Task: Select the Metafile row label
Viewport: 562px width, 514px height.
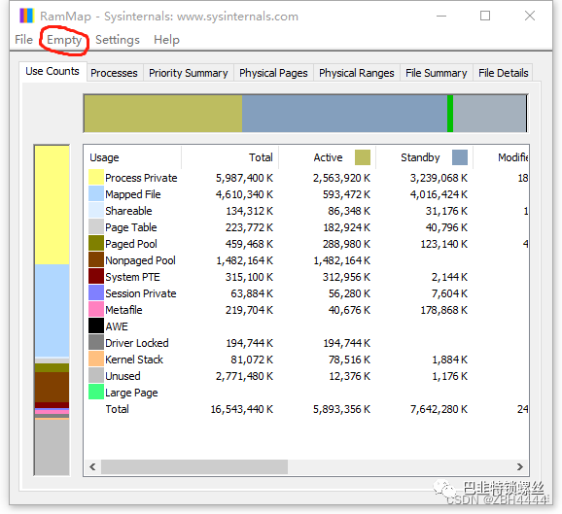Action: pyautogui.click(x=123, y=310)
